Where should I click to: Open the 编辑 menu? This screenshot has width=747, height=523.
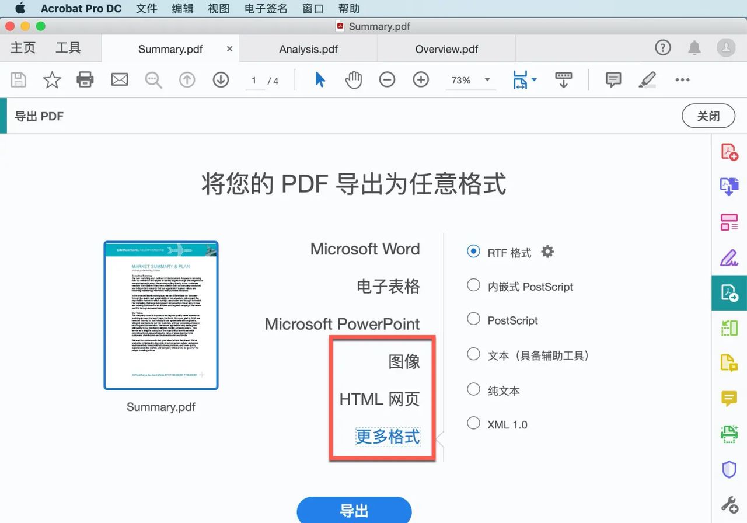click(x=183, y=9)
